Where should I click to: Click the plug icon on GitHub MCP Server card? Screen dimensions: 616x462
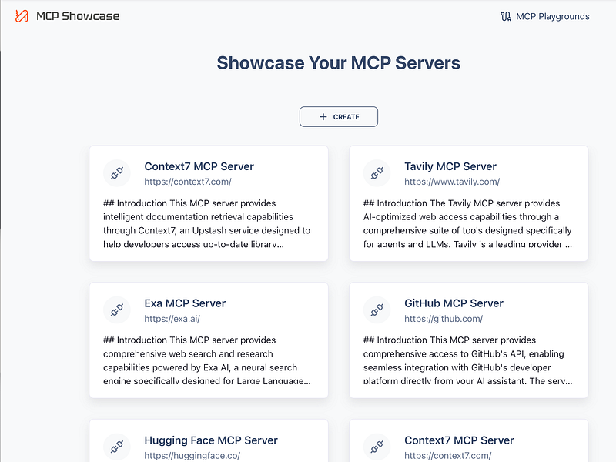[x=377, y=310]
